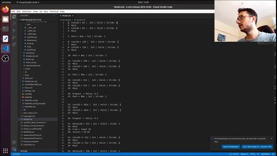Open the Manage gear in activity bar
Screen dimensions: 277x156
pyautogui.click(x=14, y=149)
